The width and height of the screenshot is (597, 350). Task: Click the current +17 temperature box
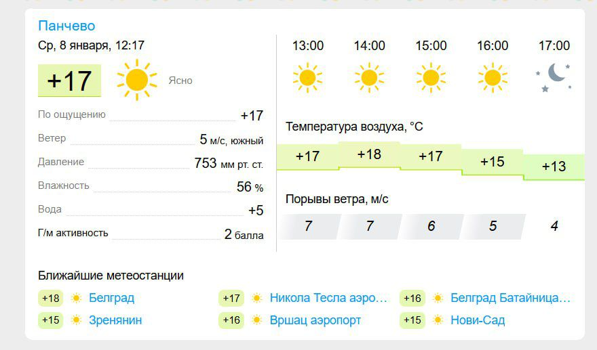(69, 81)
